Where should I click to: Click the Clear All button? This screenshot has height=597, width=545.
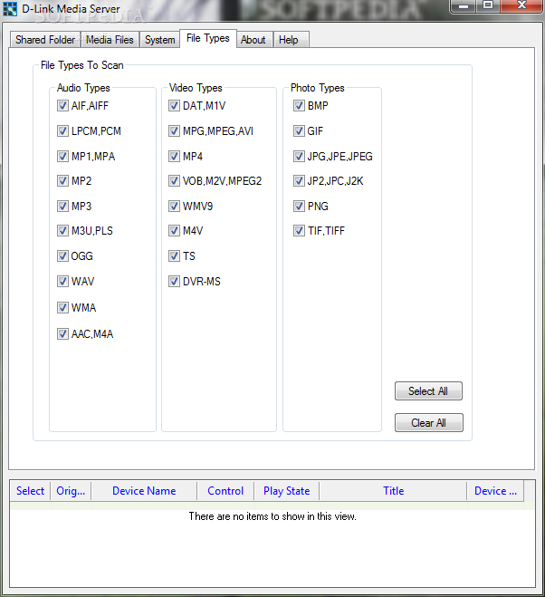pos(429,423)
